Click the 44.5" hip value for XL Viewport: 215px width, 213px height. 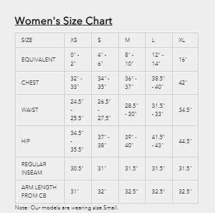(x=185, y=141)
